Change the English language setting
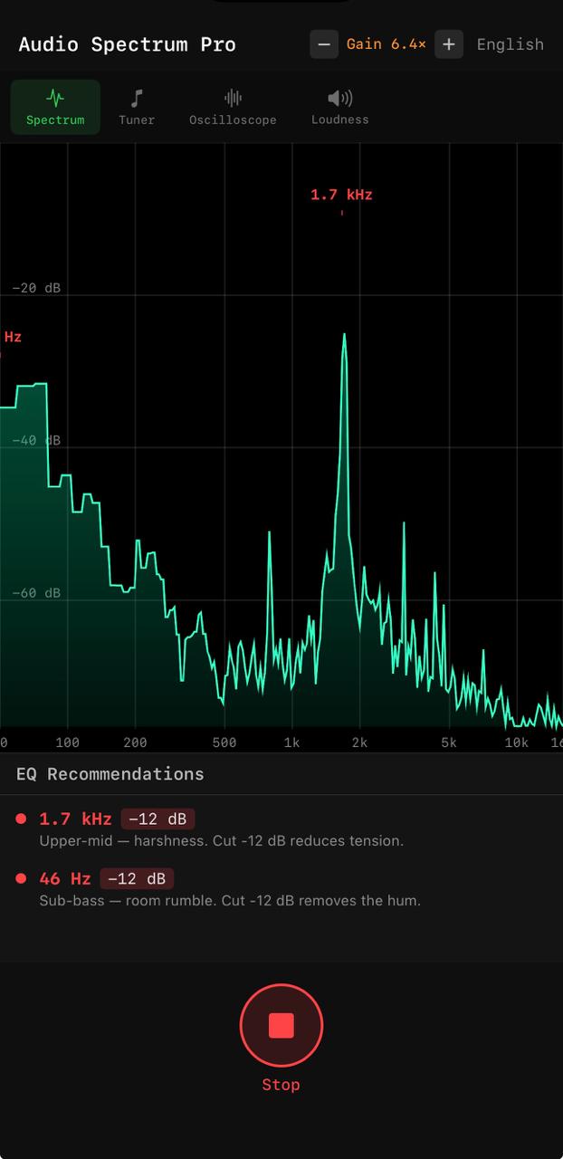 click(511, 44)
